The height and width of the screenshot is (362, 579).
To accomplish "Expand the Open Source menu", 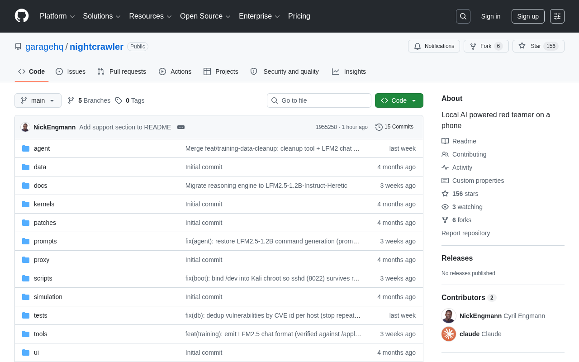I will 205,16.
